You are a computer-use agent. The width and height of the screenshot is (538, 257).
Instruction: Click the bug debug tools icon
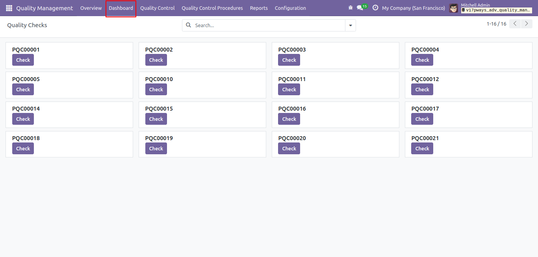point(351,8)
